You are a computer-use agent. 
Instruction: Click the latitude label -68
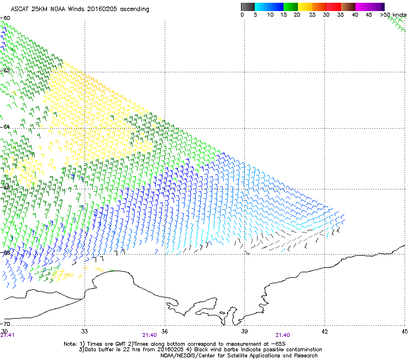click(5, 252)
